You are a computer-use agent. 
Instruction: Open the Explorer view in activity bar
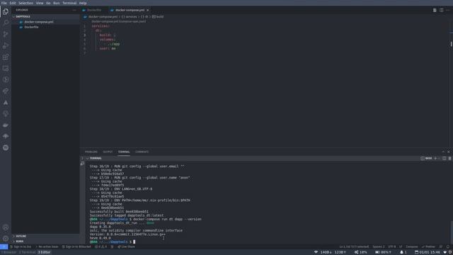pos(6,11)
